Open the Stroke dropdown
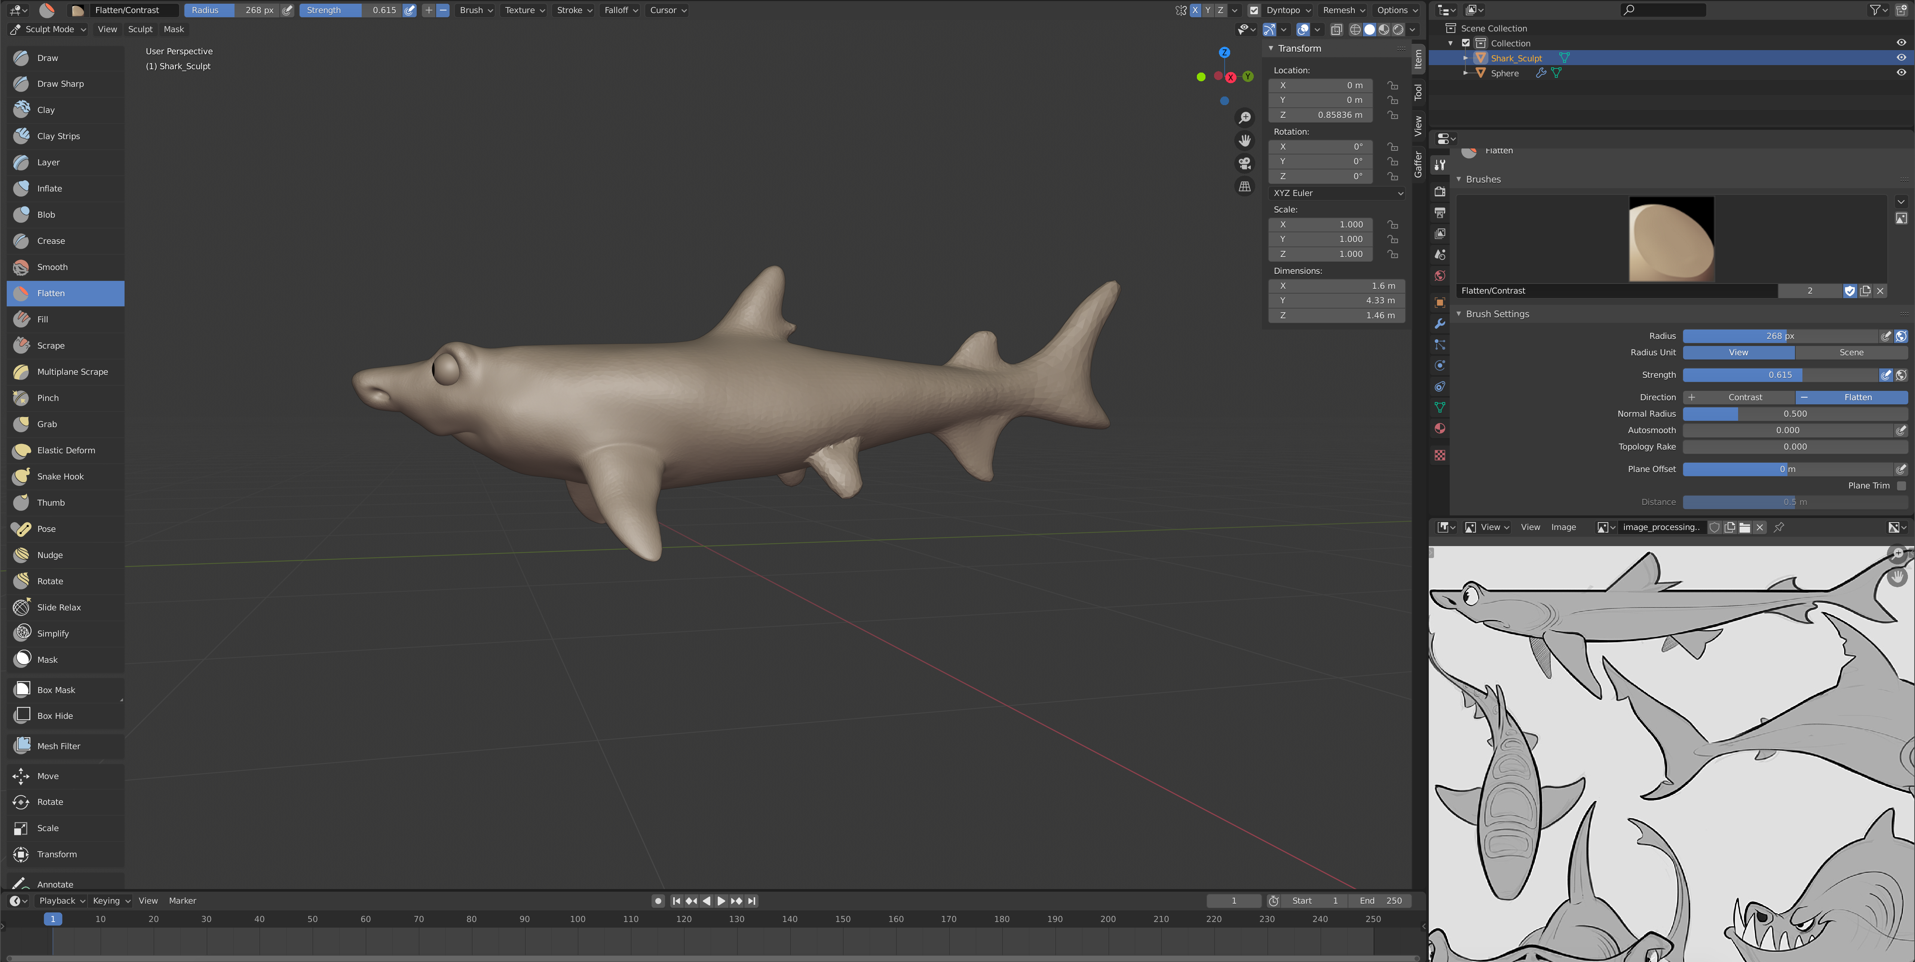The image size is (1915, 962). [x=574, y=10]
